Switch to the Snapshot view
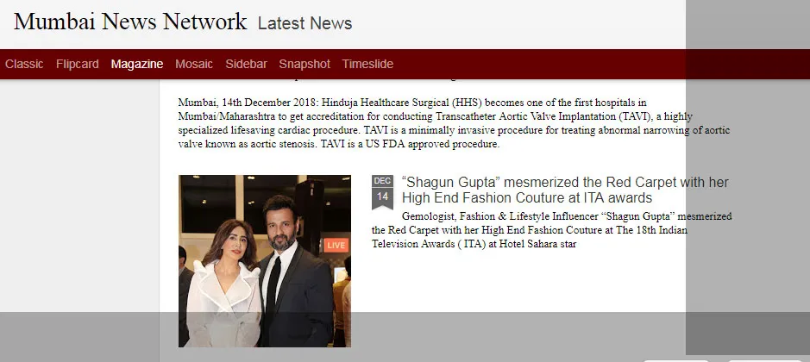This screenshot has width=810, height=362. point(305,64)
